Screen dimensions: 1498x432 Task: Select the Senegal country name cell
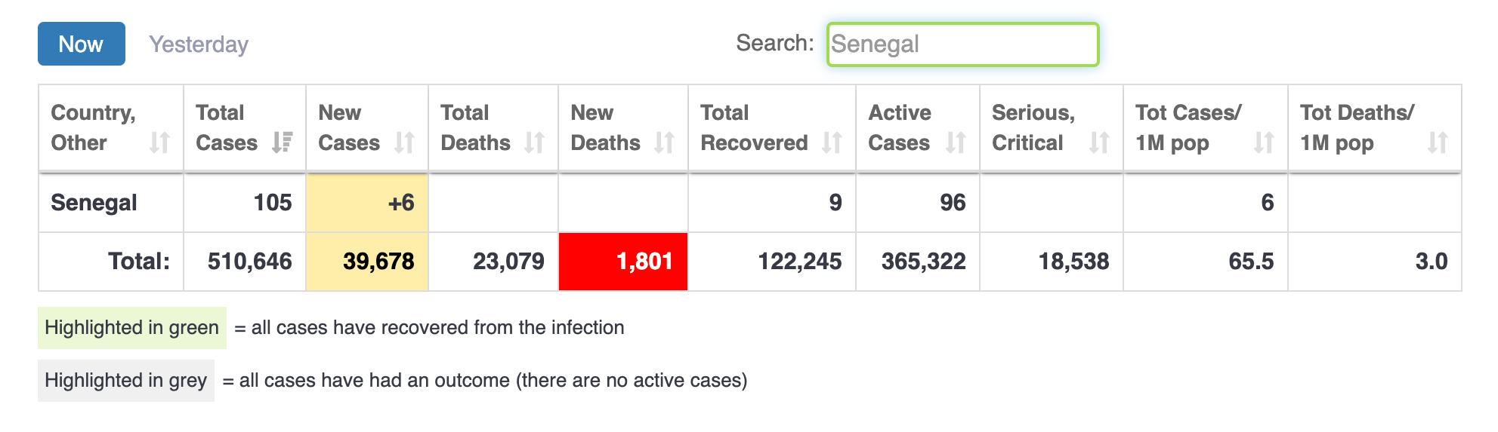click(94, 203)
